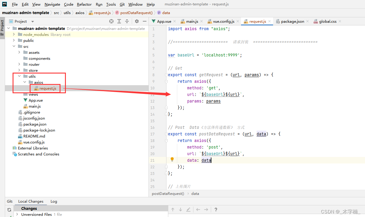Click postDataRequest() in bottom editor breadcrumb
Screen dimensions: 365x217
pos(168,193)
